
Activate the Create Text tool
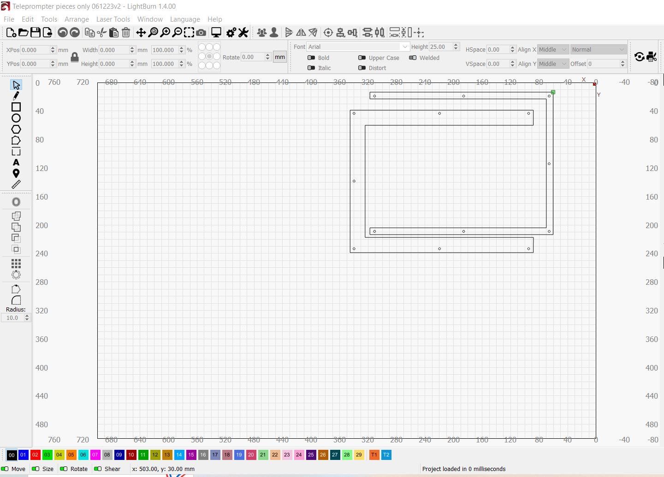tap(16, 162)
